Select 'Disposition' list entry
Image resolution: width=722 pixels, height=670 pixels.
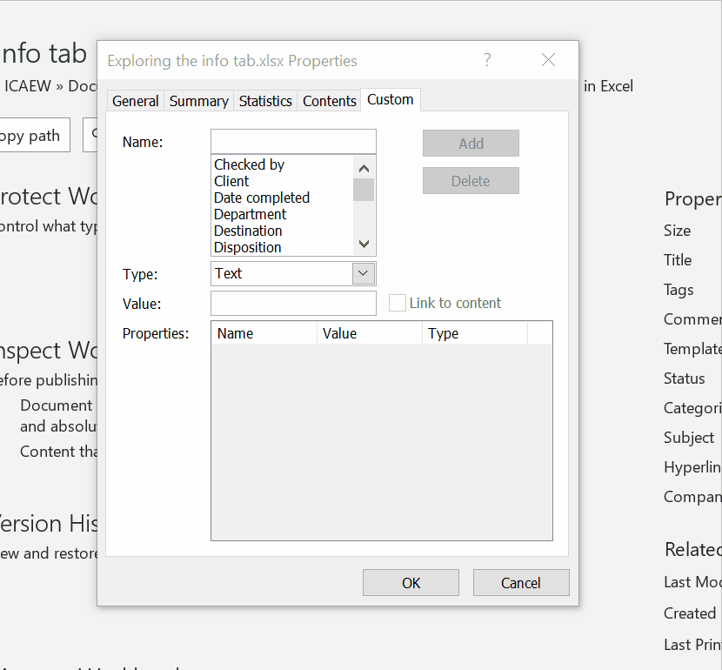point(248,247)
